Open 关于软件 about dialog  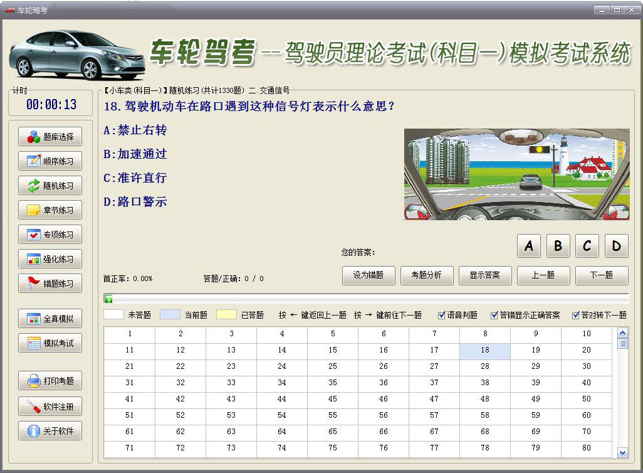coord(50,431)
